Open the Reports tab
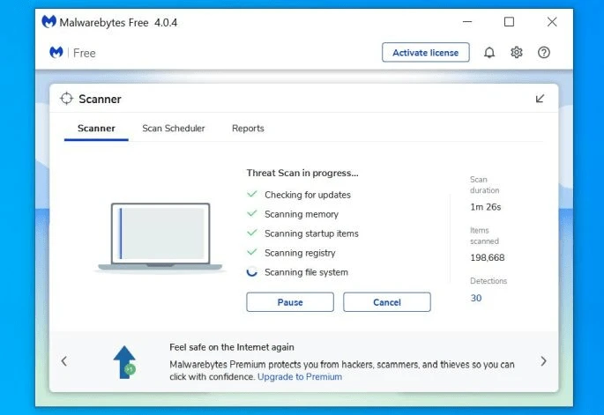Image resolution: width=604 pixels, height=415 pixels. coord(248,128)
